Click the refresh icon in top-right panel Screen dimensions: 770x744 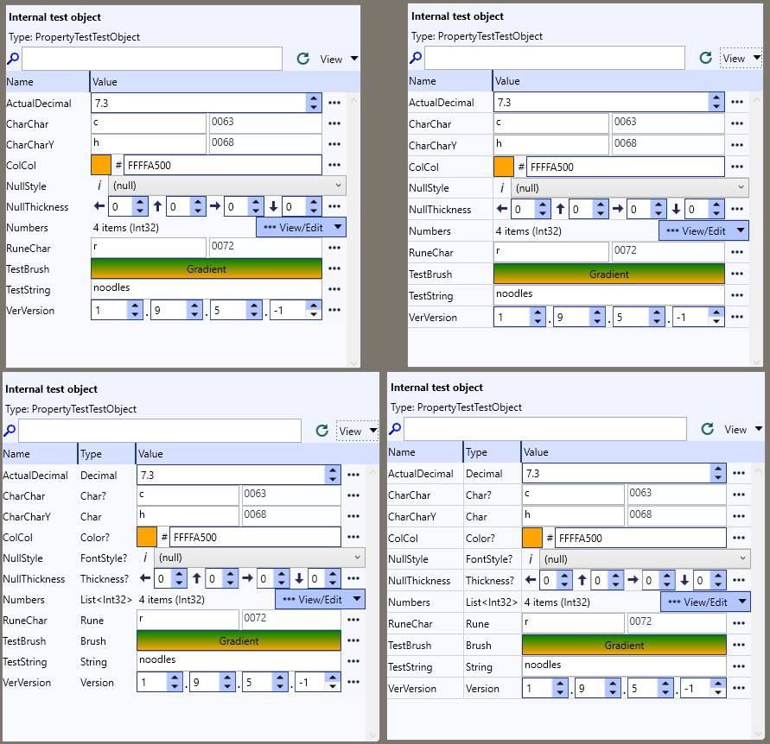tap(706, 58)
